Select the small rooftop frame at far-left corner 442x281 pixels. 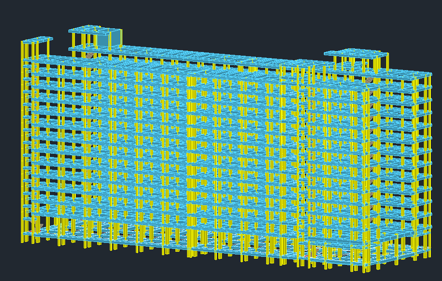pyautogui.click(x=37, y=40)
